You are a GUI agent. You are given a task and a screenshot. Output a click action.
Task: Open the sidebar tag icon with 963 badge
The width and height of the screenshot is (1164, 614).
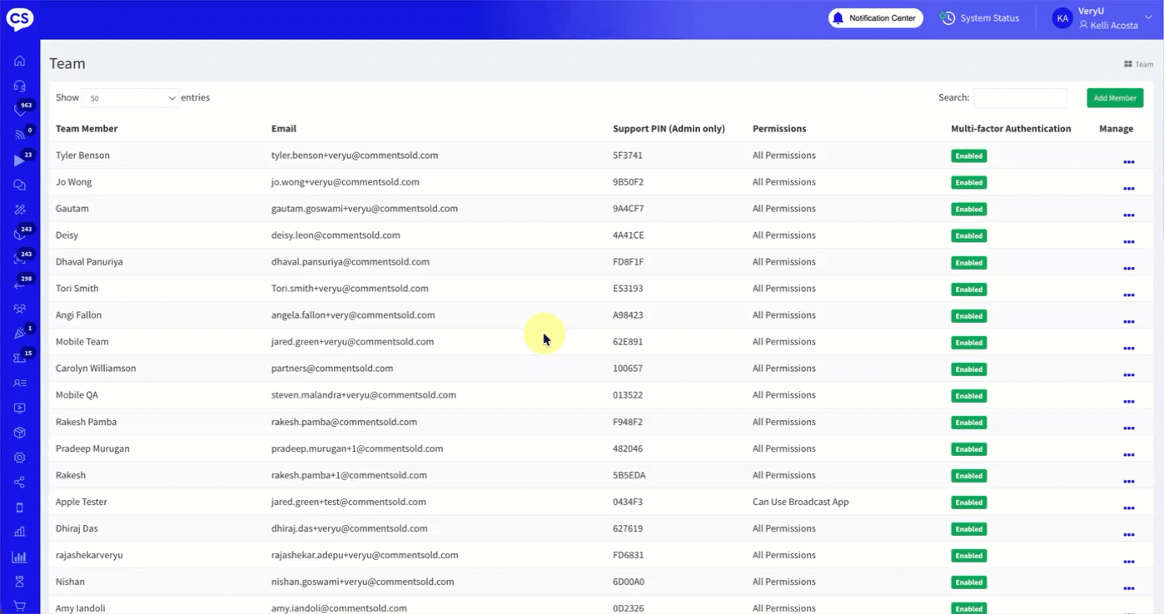19,110
